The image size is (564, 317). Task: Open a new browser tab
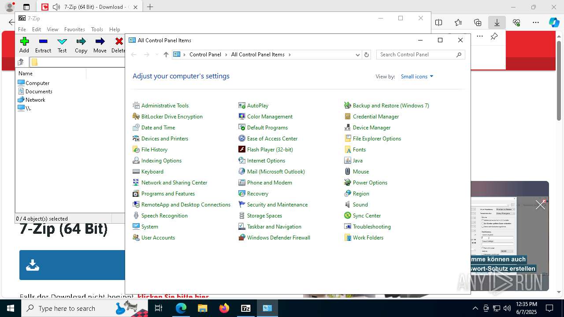[150, 7]
